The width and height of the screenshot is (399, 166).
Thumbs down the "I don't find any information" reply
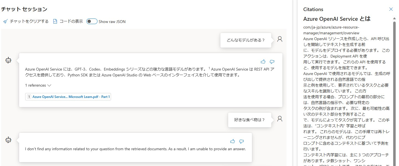[241, 141]
